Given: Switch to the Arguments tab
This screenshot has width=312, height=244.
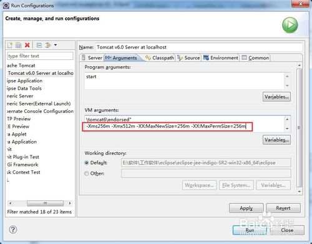Looking at the screenshot, I should click(x=122, y=58).
